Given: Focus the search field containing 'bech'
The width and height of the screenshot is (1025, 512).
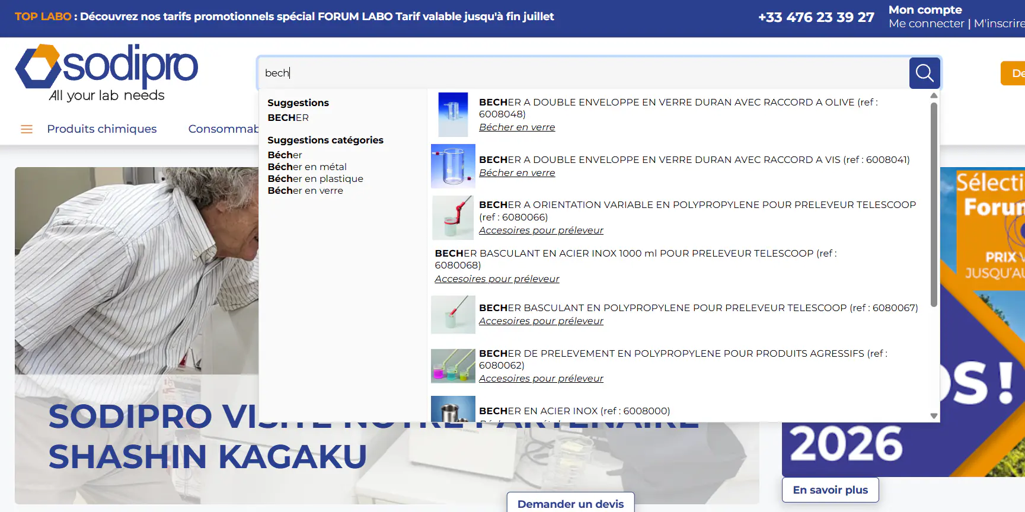Looking at the screenshot, I should (583, 73).
